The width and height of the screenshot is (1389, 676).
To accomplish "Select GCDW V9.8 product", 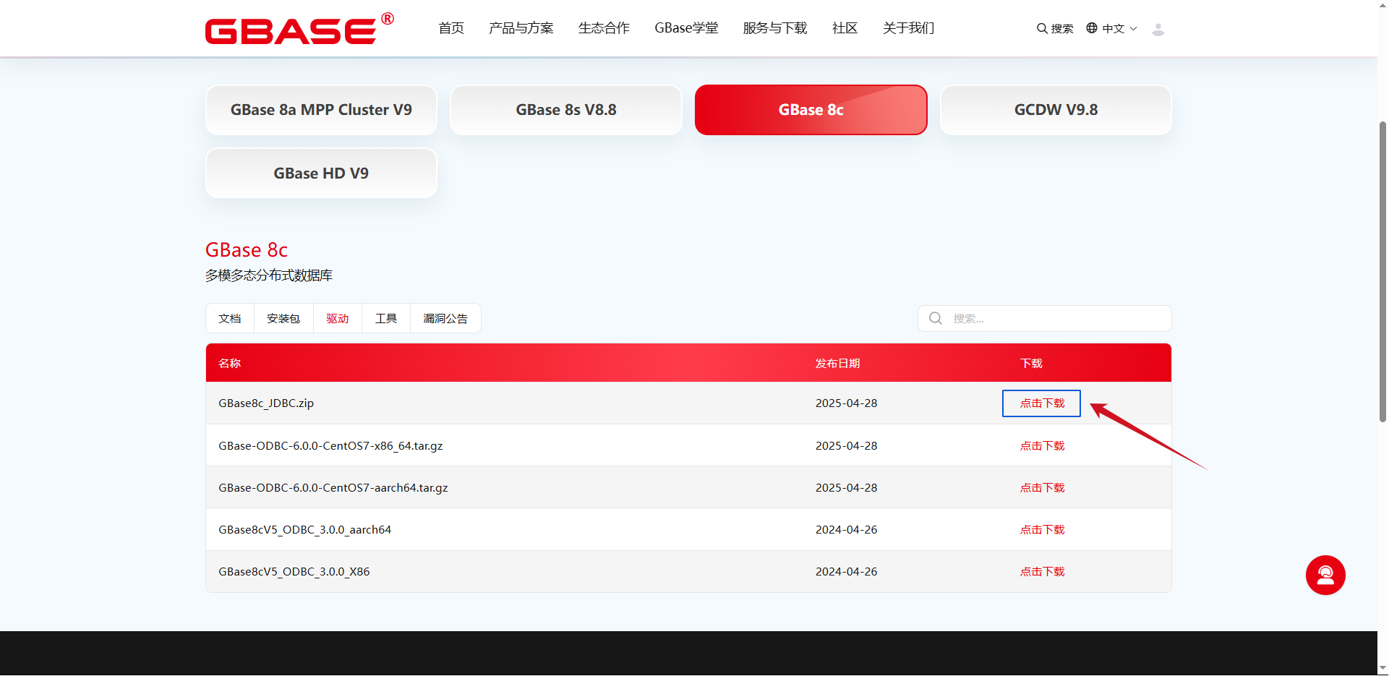I will click(1056, 110).
